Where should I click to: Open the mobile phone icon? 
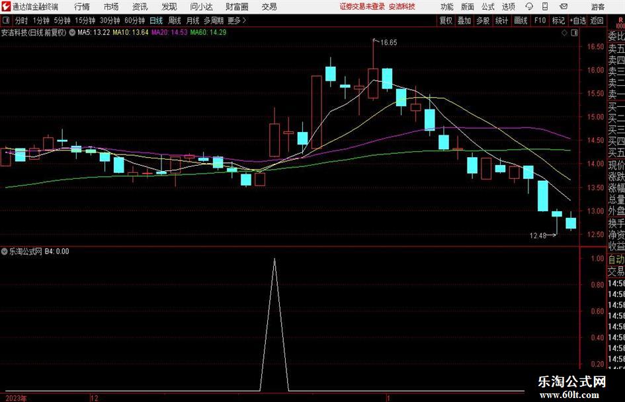[x=545, y=7]
